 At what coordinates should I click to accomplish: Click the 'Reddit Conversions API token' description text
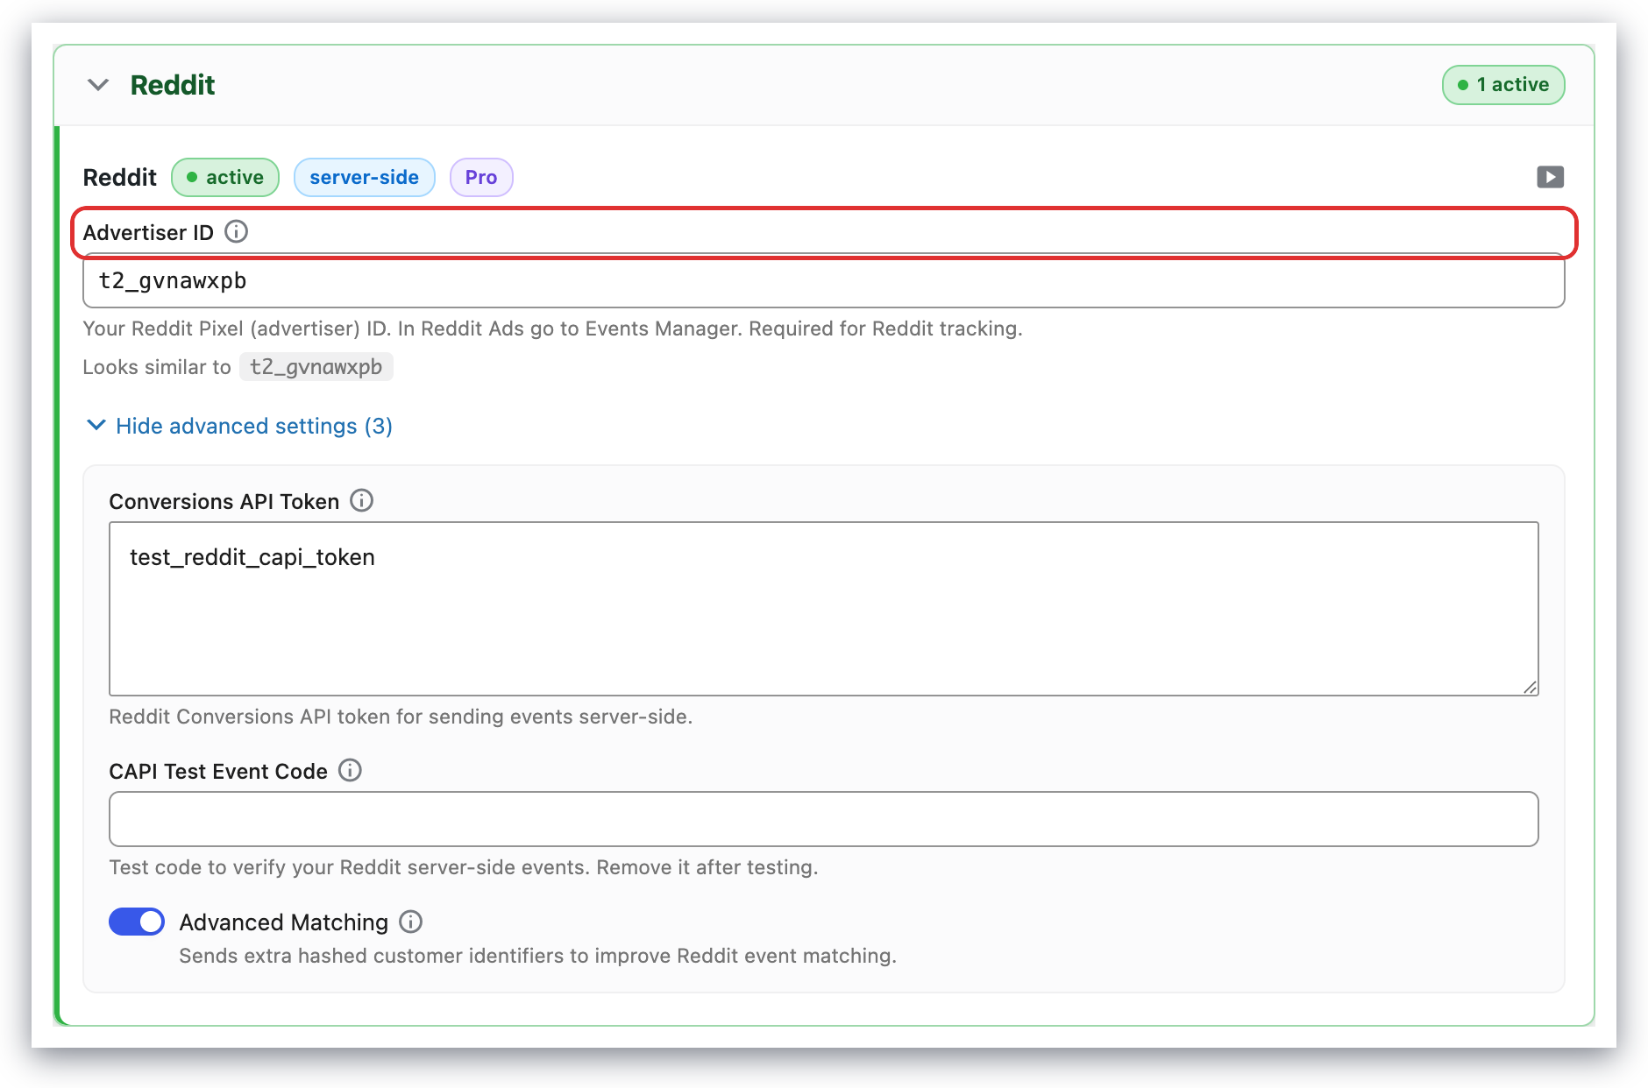click(401, 717)
